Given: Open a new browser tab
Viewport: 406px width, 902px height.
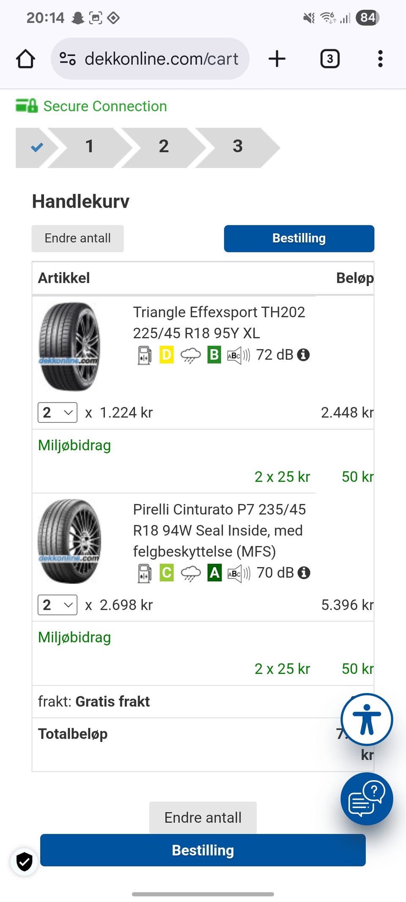Looking at the screenshot, I should point(277,59).
